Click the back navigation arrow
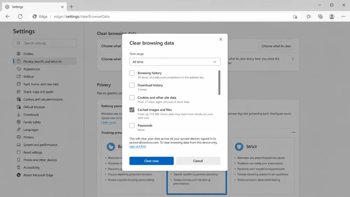The image size is (350, 197). [x=8, y=16]
